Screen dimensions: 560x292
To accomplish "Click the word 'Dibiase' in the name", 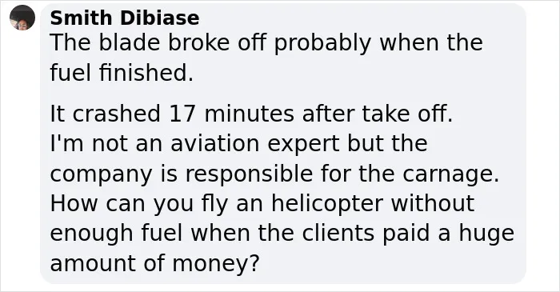I will coord(160,18).
